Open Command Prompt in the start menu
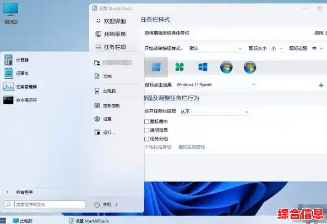Viewport: 327px width, 224px height. tap(20, 100)
